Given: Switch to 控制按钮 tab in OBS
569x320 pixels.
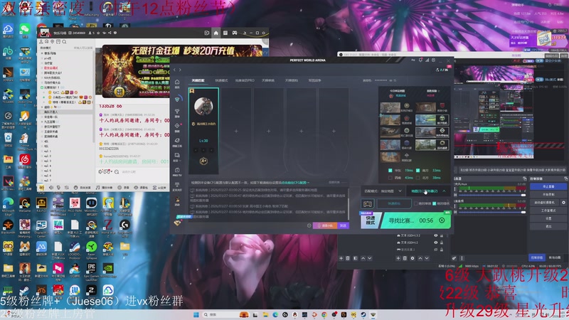Looking at the screenshot, I should tap(537, 257).
